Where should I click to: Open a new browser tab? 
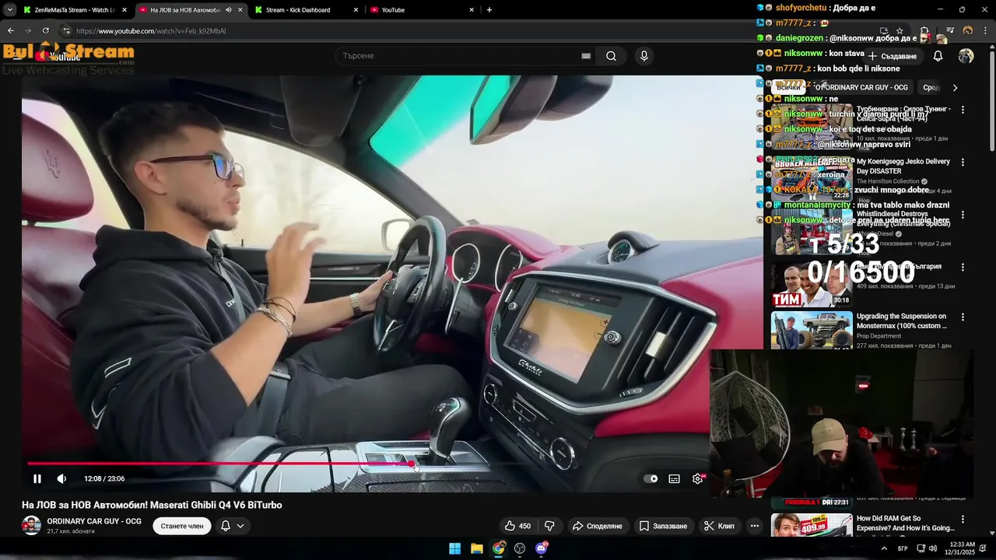pos(489,10)
